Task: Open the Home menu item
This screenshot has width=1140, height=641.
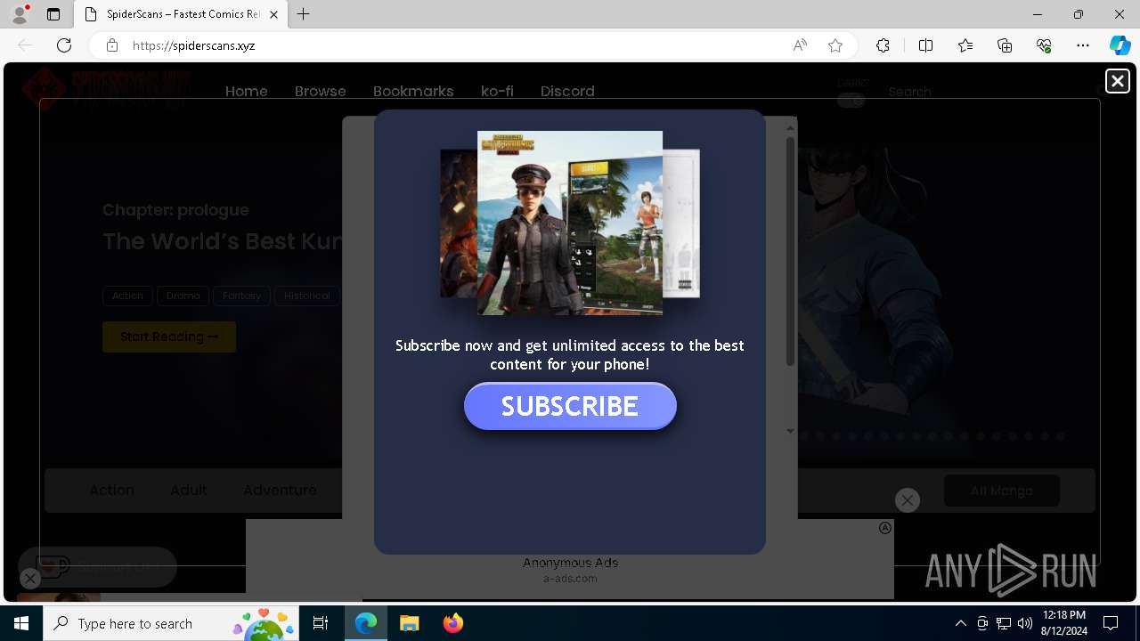Action: point(247,91)
